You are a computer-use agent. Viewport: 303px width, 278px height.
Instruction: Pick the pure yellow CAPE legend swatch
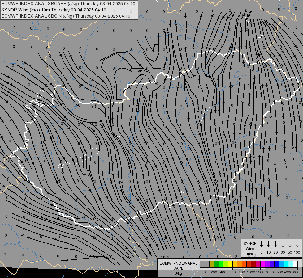click(x=230, y=264)
